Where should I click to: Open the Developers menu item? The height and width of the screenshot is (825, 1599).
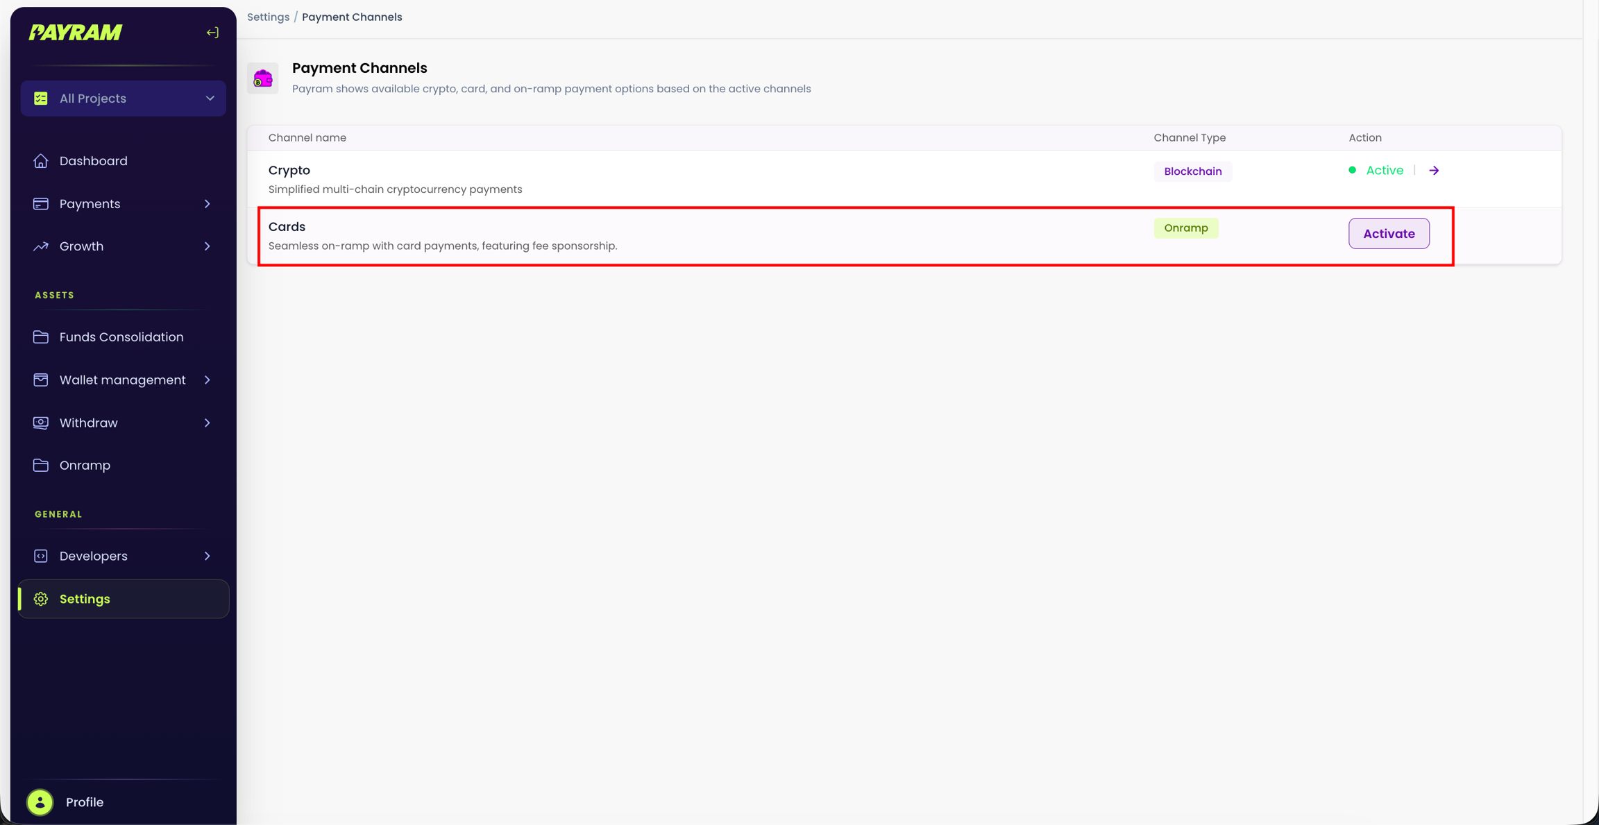pyautogui.click(x=94, y=556)
